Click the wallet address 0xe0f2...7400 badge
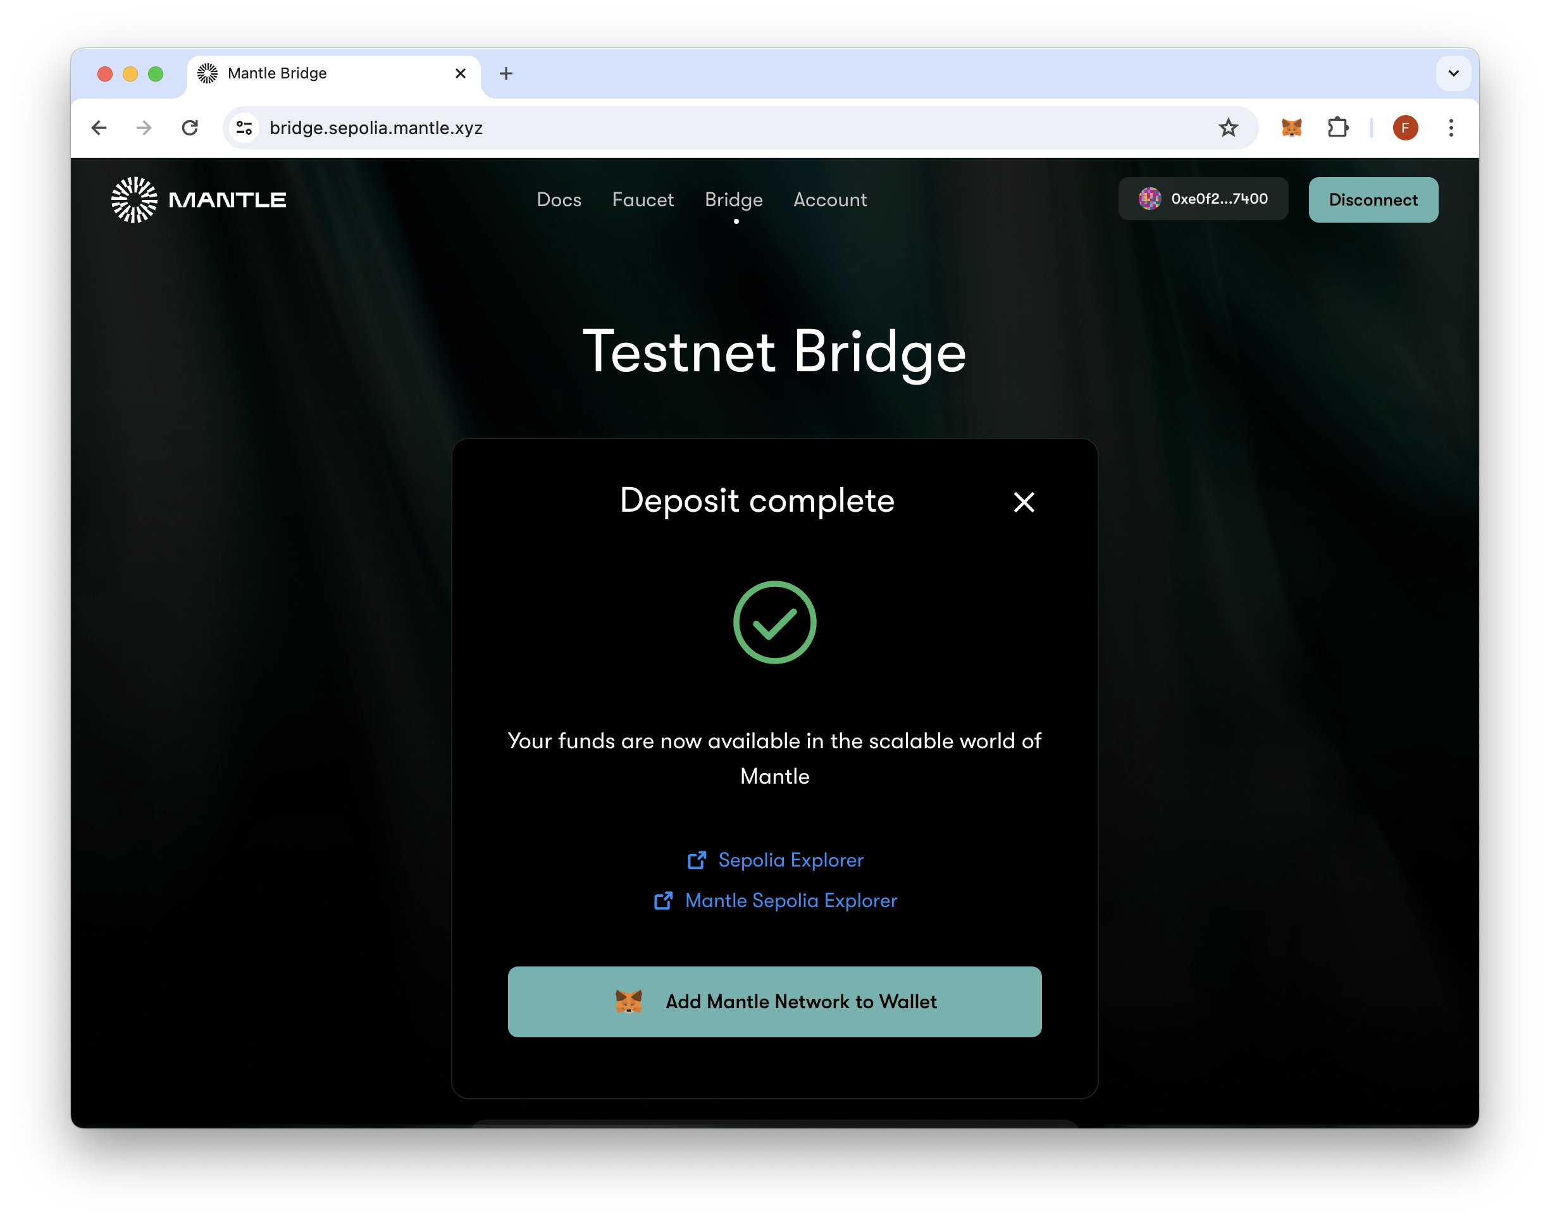Viewport: 1550px width, 1222px height. click(1203, 199)
